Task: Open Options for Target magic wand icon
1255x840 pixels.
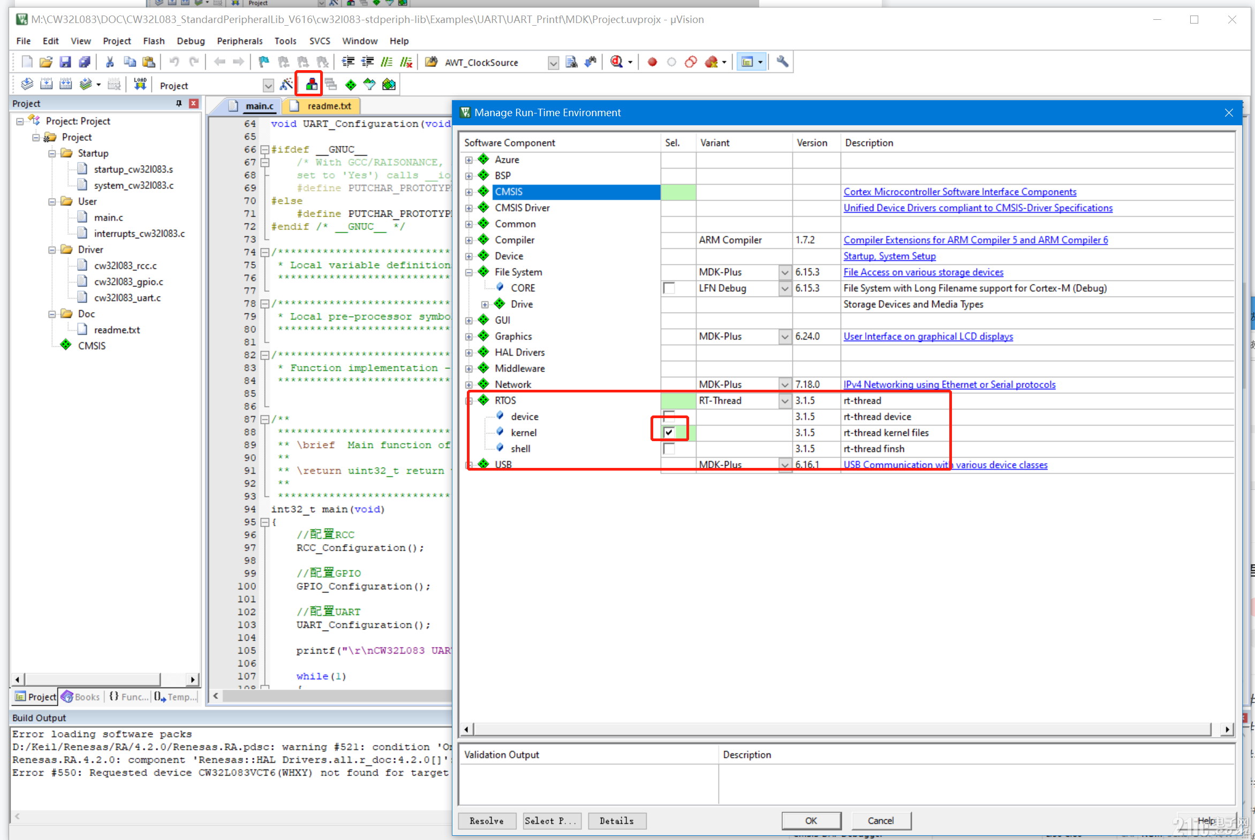Action: point(287,85)
